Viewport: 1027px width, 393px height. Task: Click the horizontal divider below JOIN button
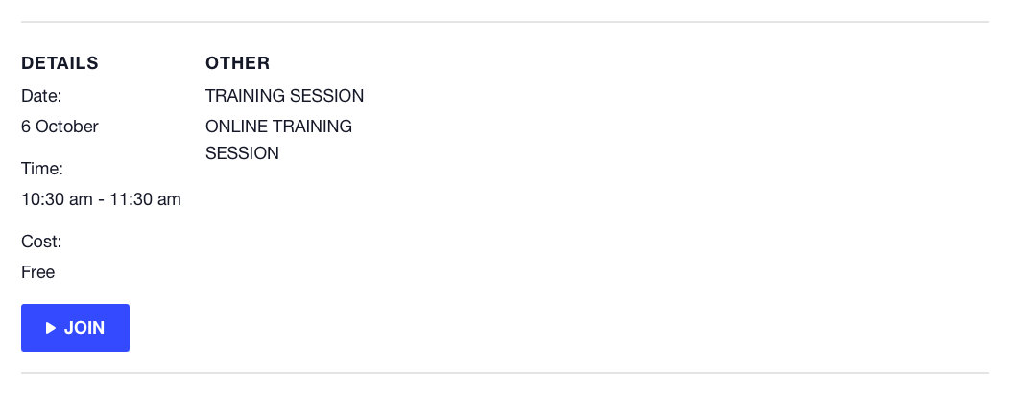click(504, 373)
